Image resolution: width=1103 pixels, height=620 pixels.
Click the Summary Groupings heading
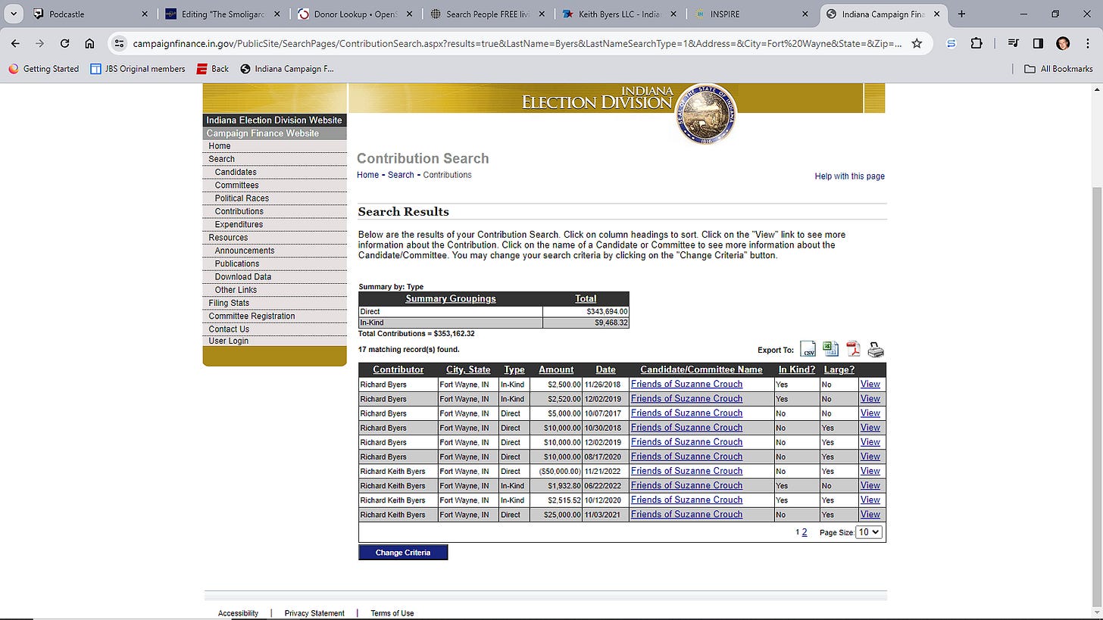(451, 298)
